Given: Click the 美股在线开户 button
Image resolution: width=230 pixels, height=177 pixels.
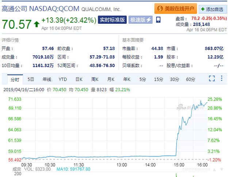Looking at the screenshot, I should (x=176, y=8).
